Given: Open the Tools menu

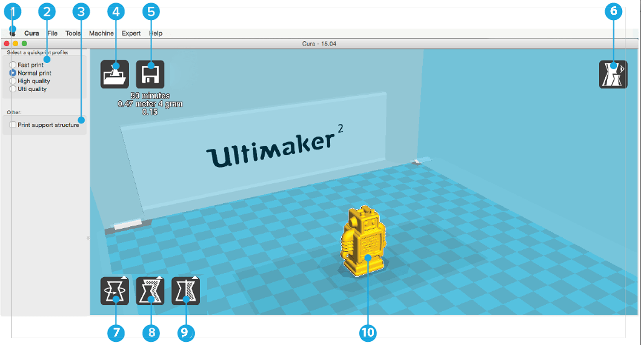Looking at the screenshot, I should click(x=73, y=33).
